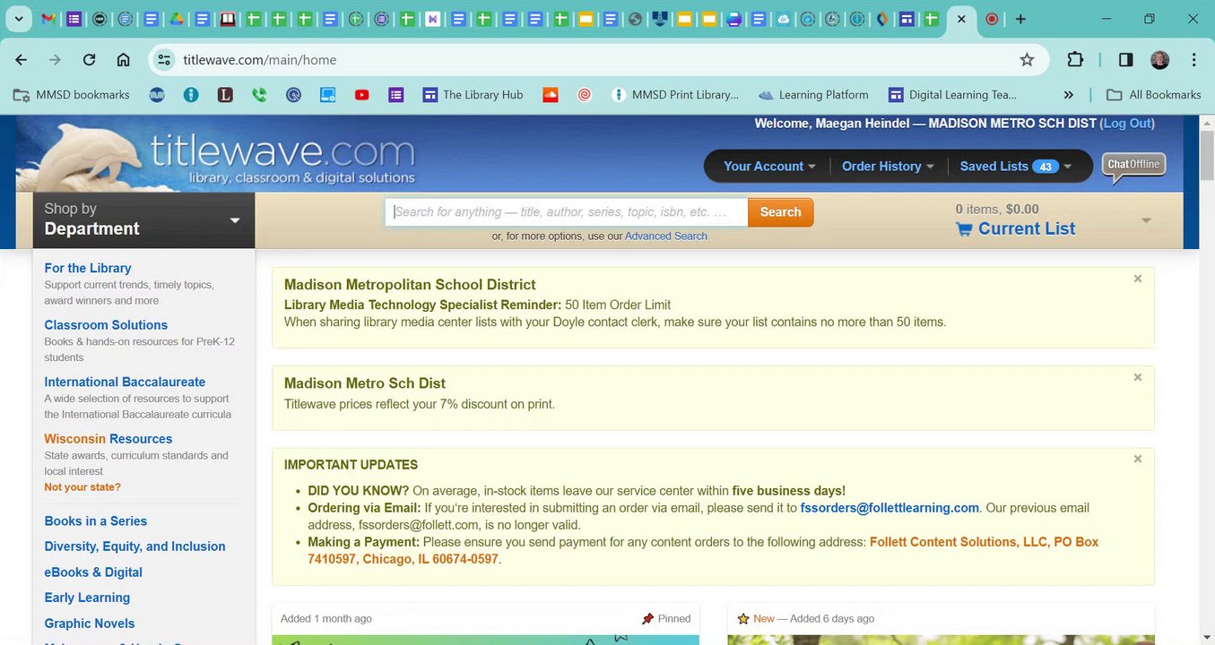The image size is (1215, 645).
Task: Click the Log Out link
Action: coord(1127,124)
